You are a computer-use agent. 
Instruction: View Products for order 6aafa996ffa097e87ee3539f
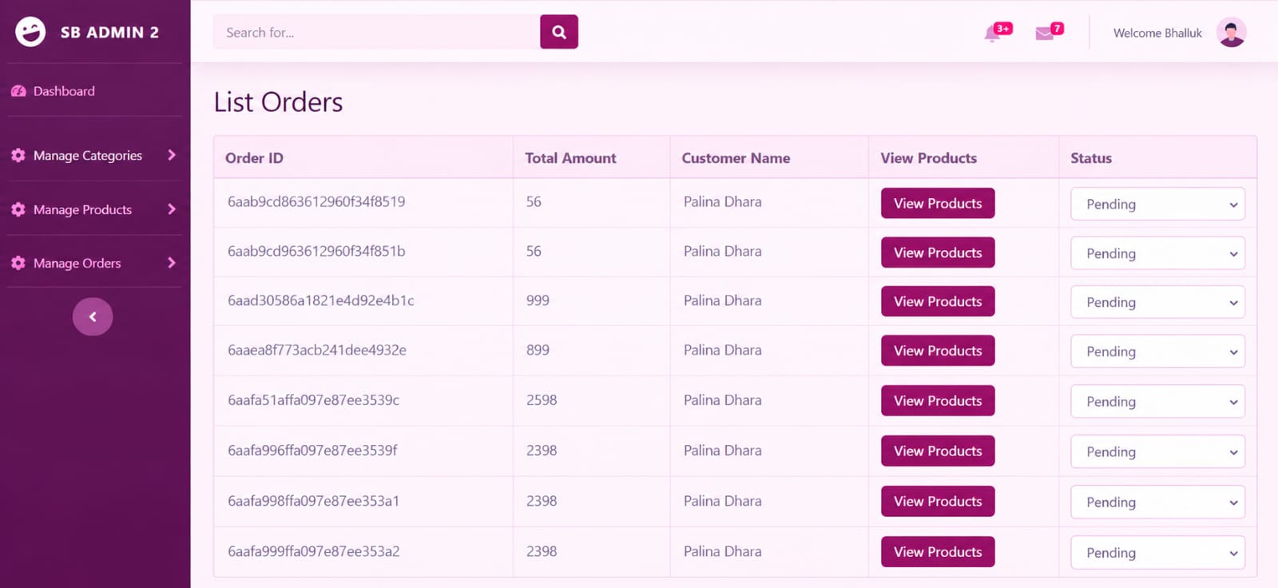click(938, 451)
